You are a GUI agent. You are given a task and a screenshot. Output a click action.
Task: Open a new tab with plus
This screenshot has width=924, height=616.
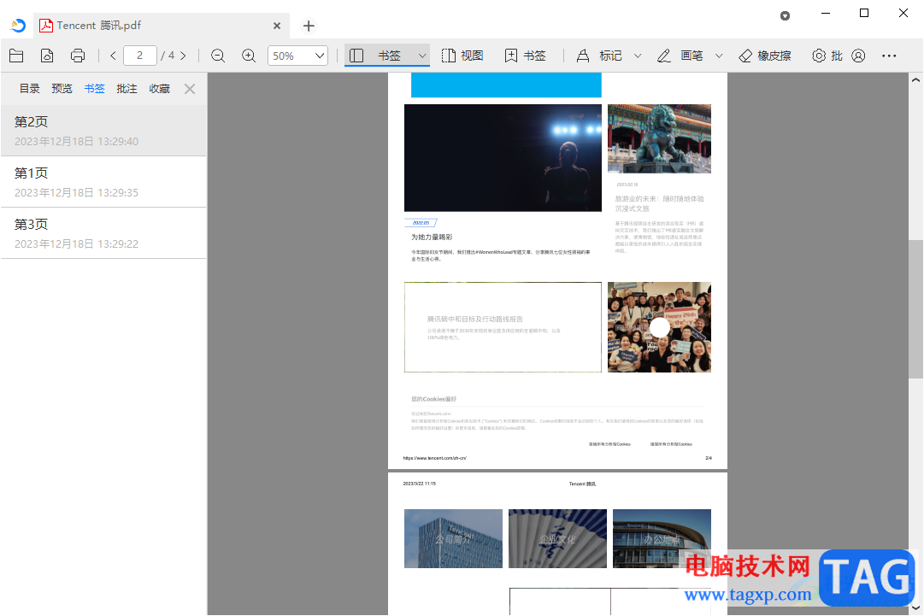[x=309, y=26]
